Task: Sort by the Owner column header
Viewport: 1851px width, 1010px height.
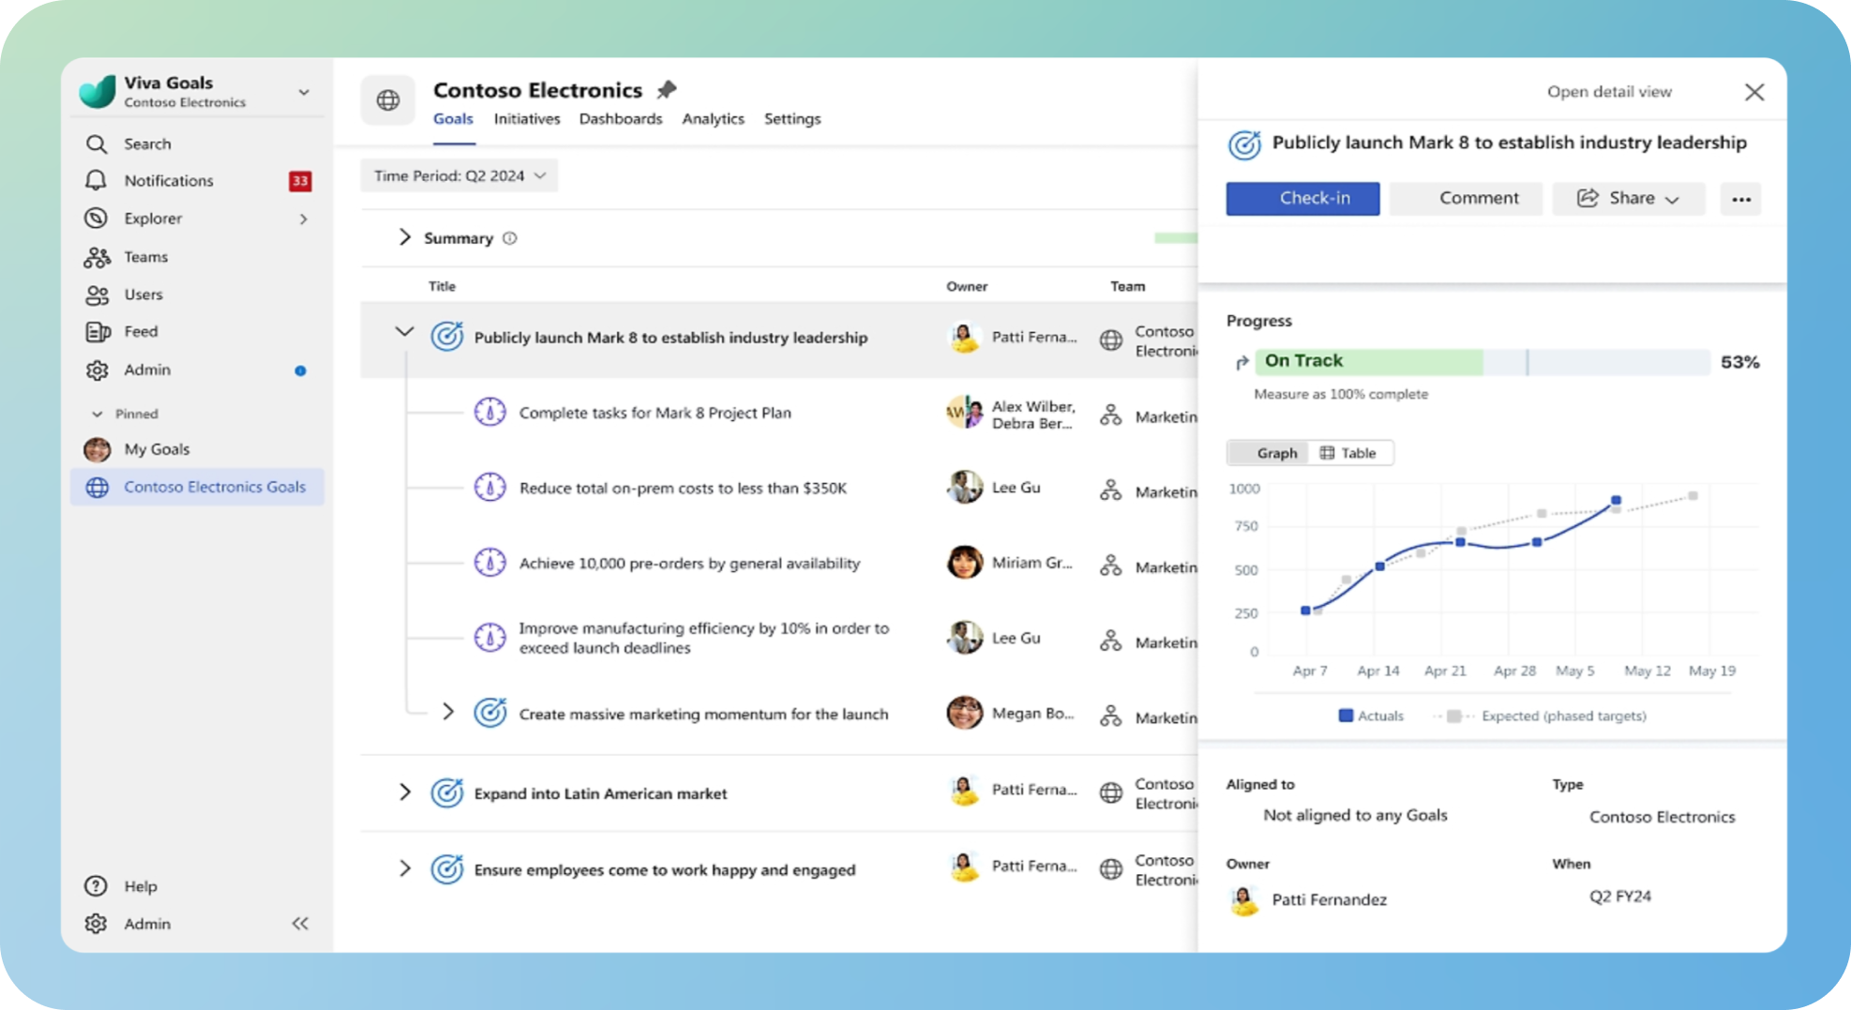Action: (x=966, y=286)
